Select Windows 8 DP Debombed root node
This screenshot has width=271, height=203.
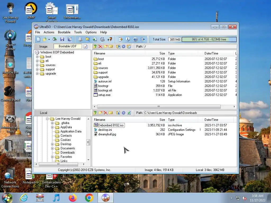[57, 52]
